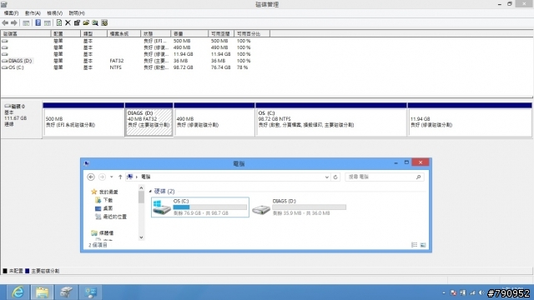
Task: Click the volume speaker icon in system tray
Action: click(481, 292)
